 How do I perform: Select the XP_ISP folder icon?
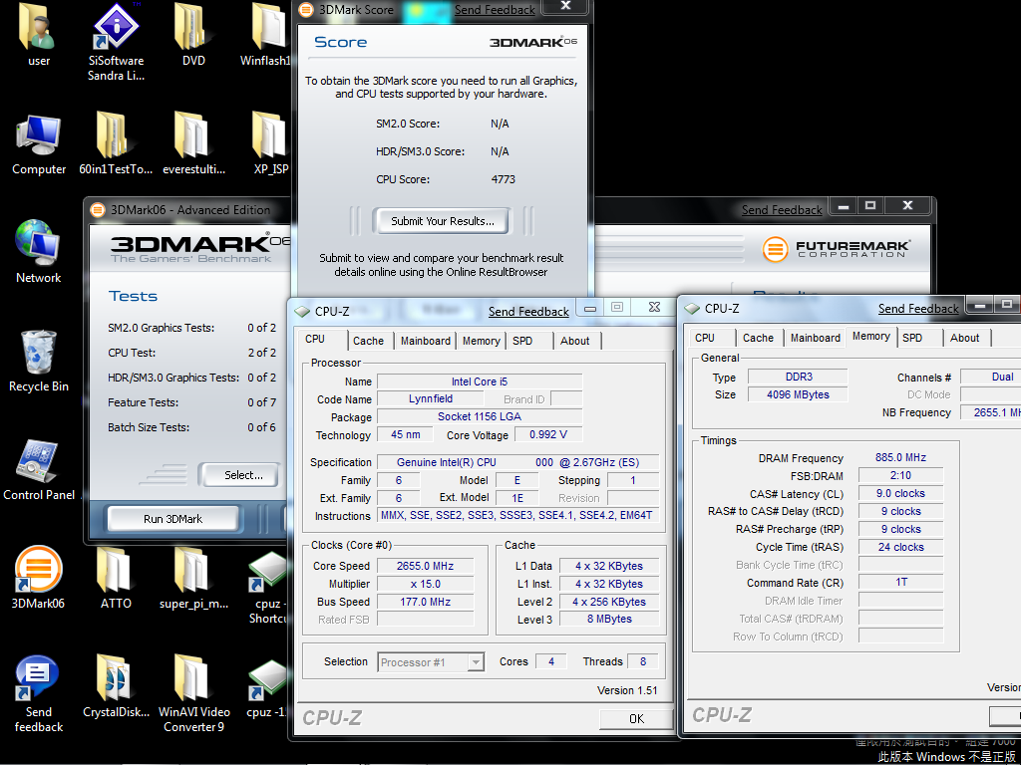[270, 144]
